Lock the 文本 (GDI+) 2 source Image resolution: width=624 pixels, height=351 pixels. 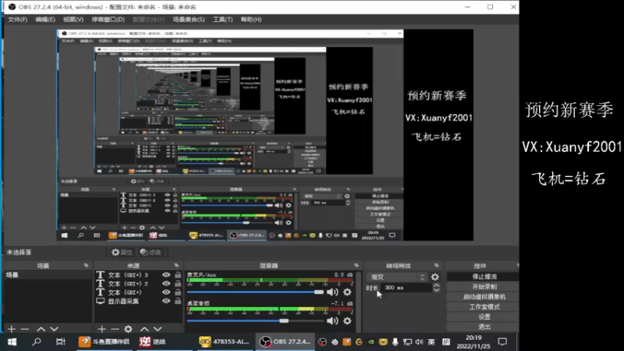(x=178, y=284)
